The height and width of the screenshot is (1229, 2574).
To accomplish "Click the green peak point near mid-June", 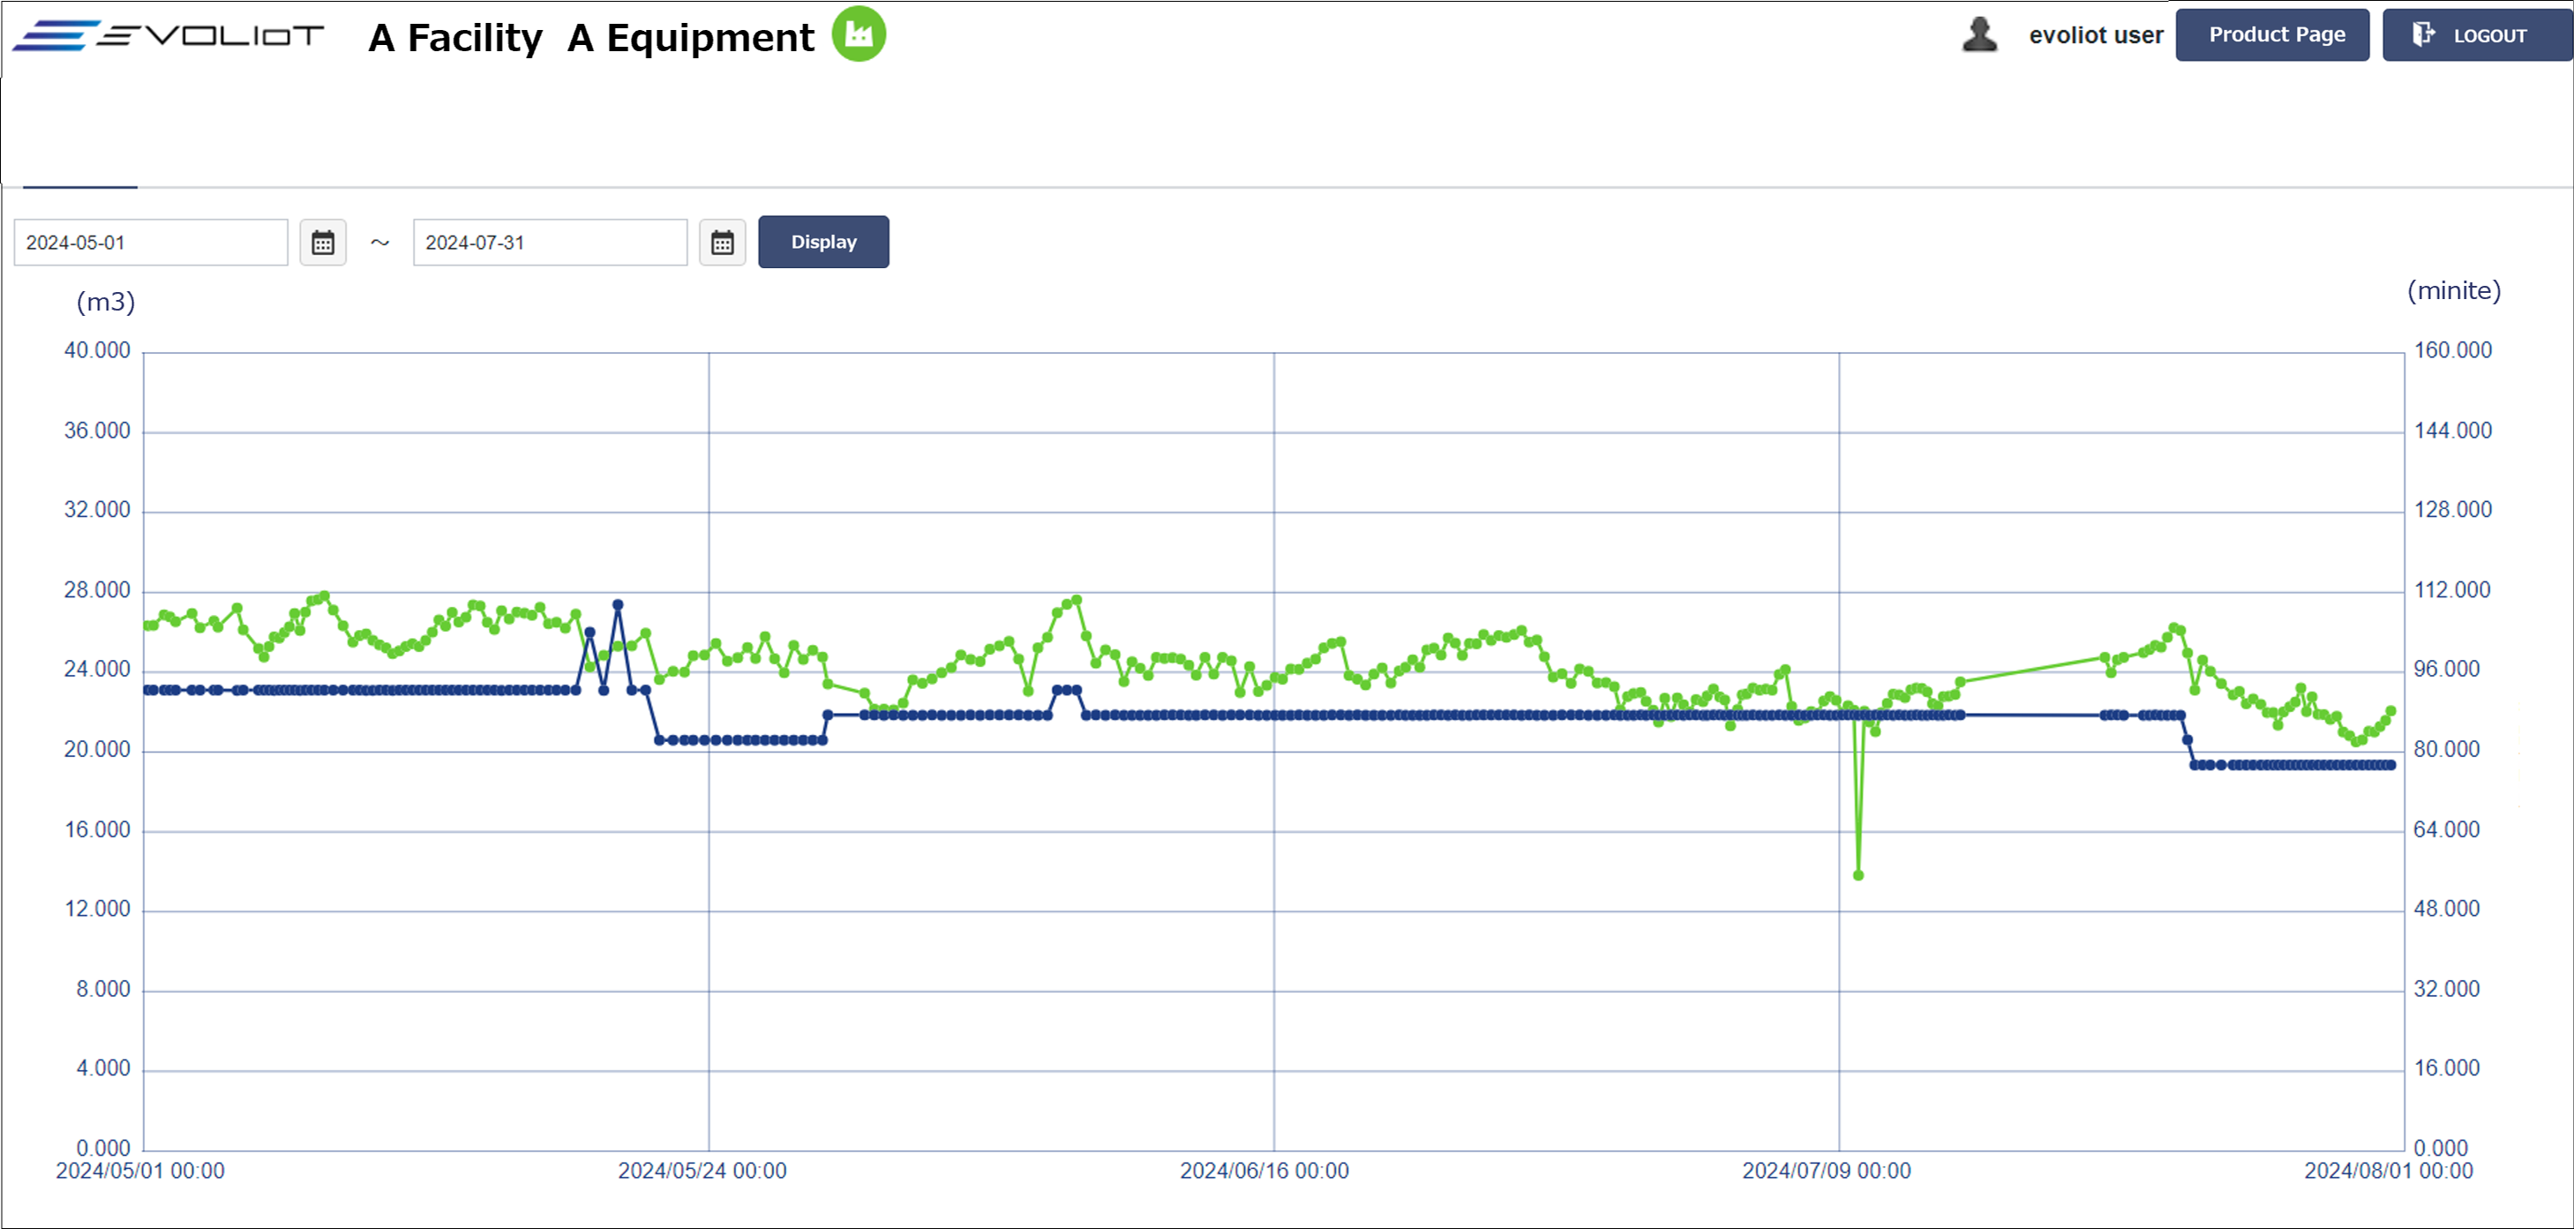I will 1077,601.
